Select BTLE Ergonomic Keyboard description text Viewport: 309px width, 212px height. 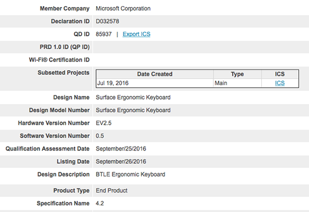click(130, 175)
